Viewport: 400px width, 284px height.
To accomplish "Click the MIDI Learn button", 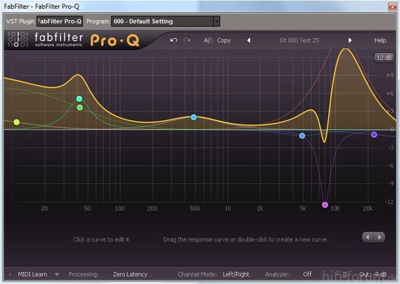I will pos(32,274).
